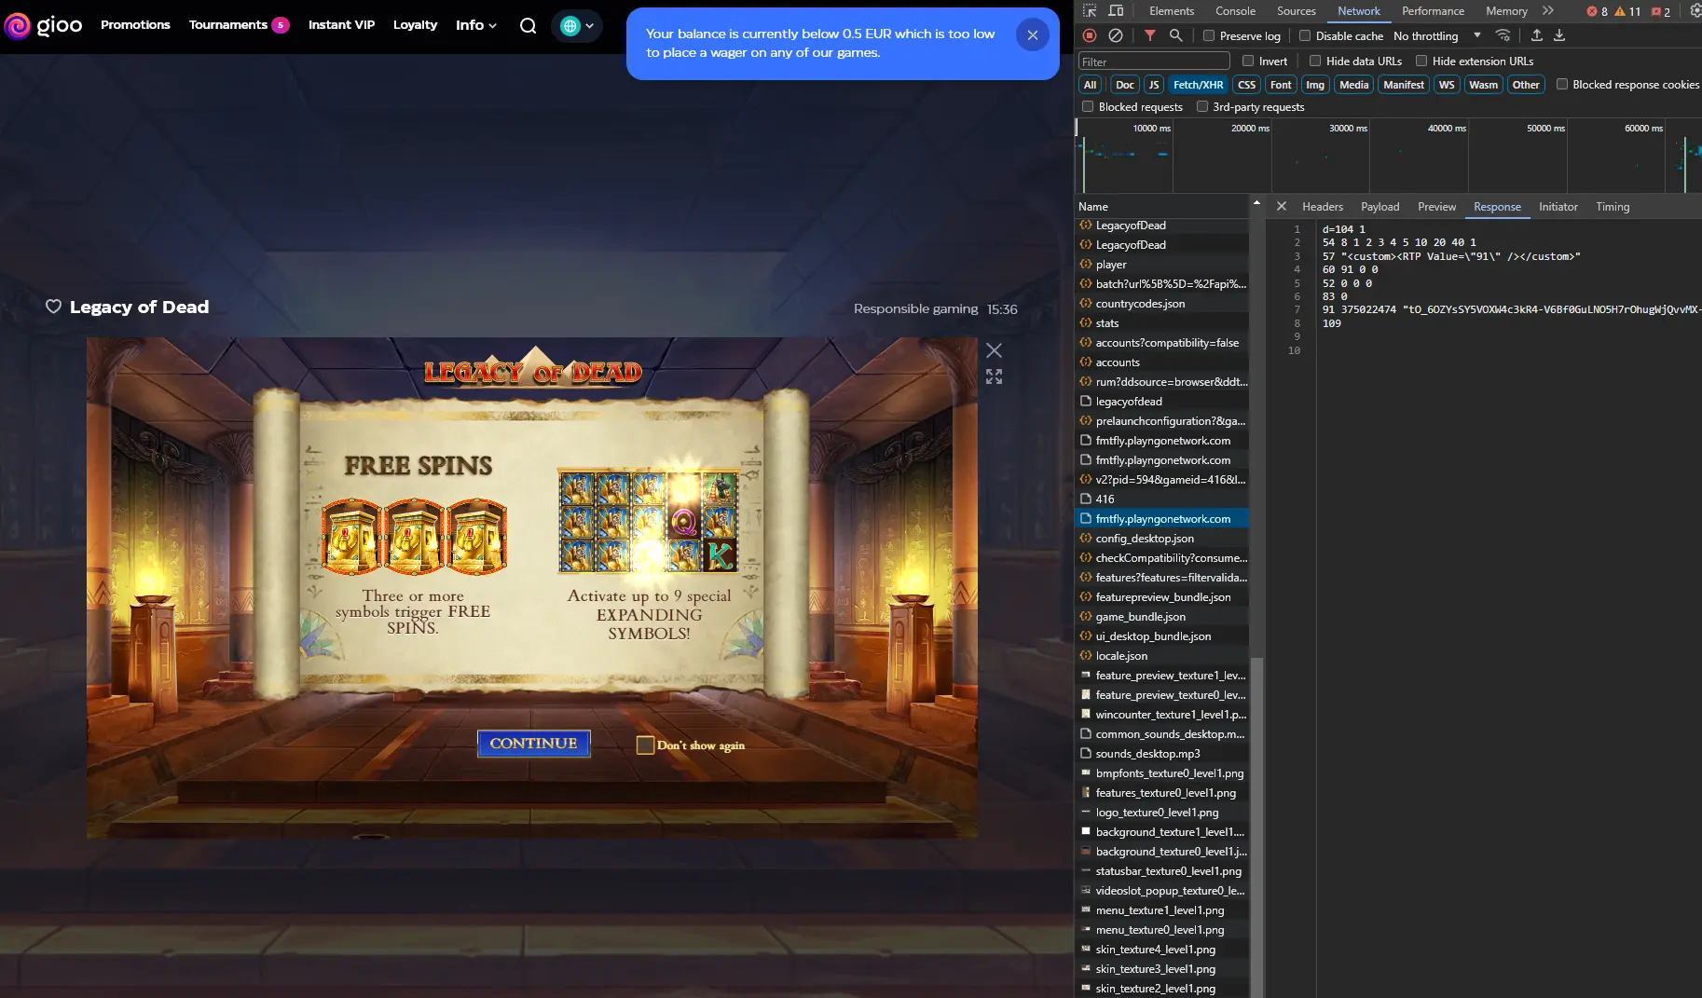Toggle Hide extension URLs checkbox
Screen dimensions: 1702x998
1421,61
